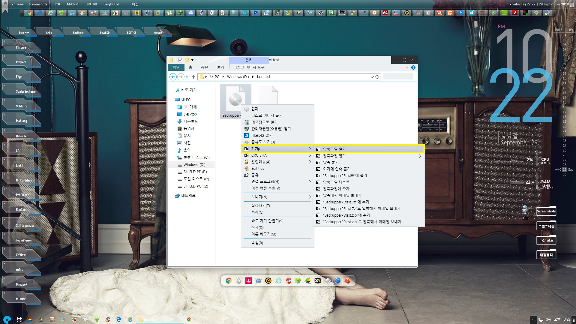Click 여기에 압축 풀기 in 7-Zip submenu
The height and width of the screenshot is (324, 576).
[x=369, y=169]
